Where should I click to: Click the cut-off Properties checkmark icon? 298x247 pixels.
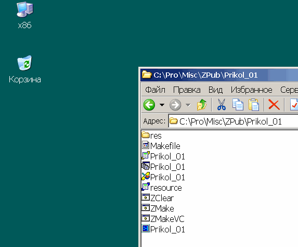[x=294, y=105]
